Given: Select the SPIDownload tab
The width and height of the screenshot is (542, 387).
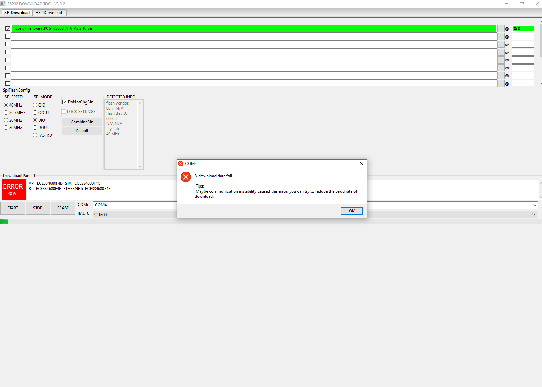Looking at the screenshot, I should pos(17,13).
